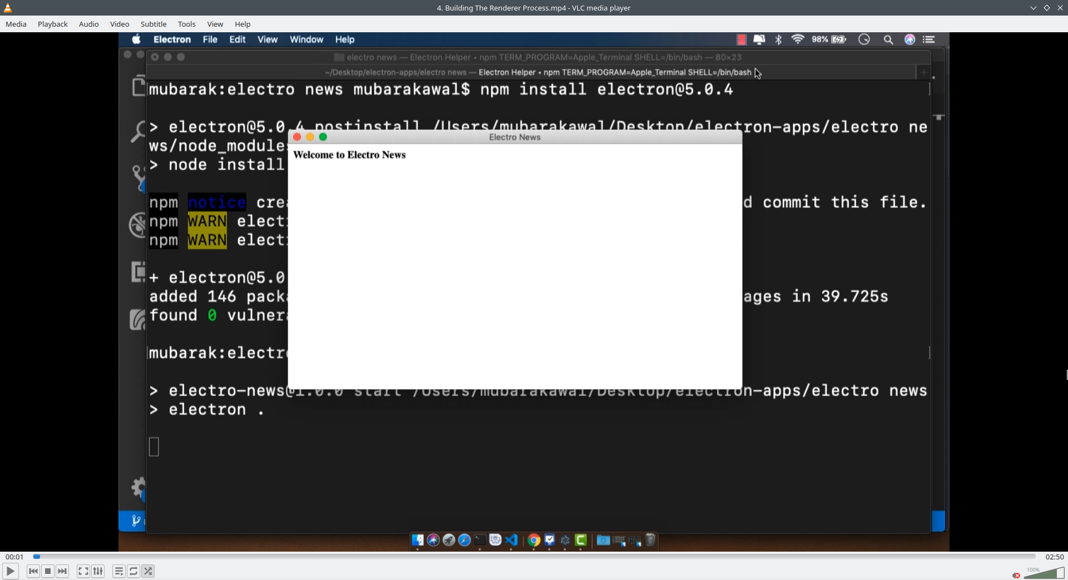Click the Apple logo in video

[x=136, y=39]
